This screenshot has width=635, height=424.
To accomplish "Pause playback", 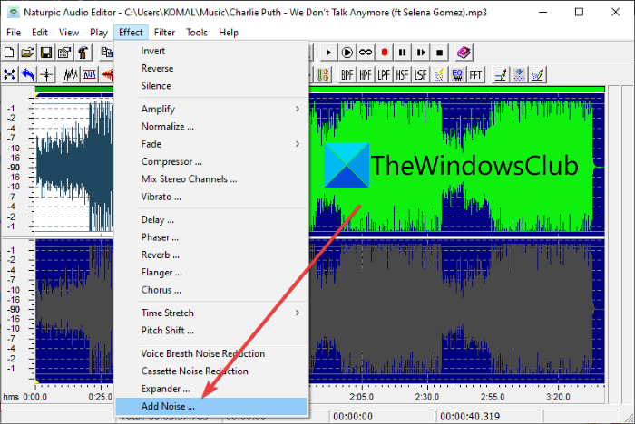I will click(403, 53).
